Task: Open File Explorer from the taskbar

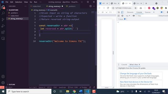Action: pyautogui.click(x=67, y=91)
